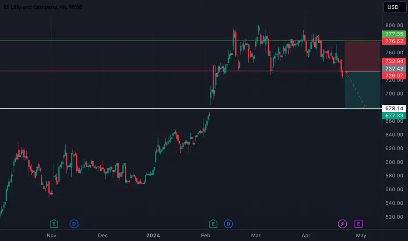Click the Feb date axis label
This screenshot has height=241, width=408.
[206, 236]
